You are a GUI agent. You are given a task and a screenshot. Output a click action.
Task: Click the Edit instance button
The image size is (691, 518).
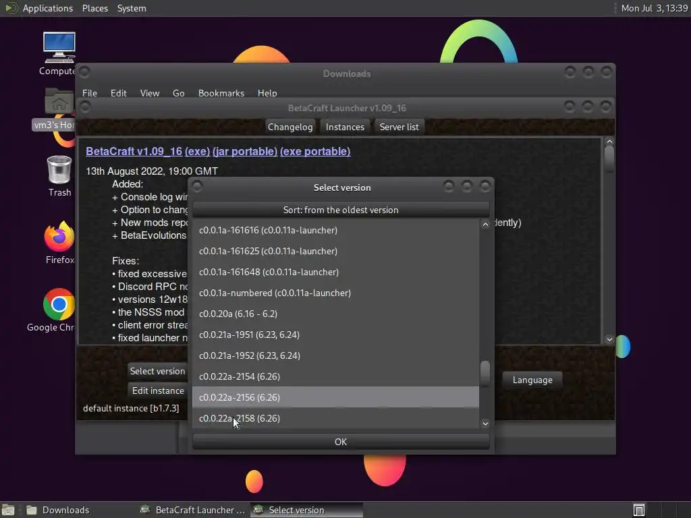tap(158, 391)
